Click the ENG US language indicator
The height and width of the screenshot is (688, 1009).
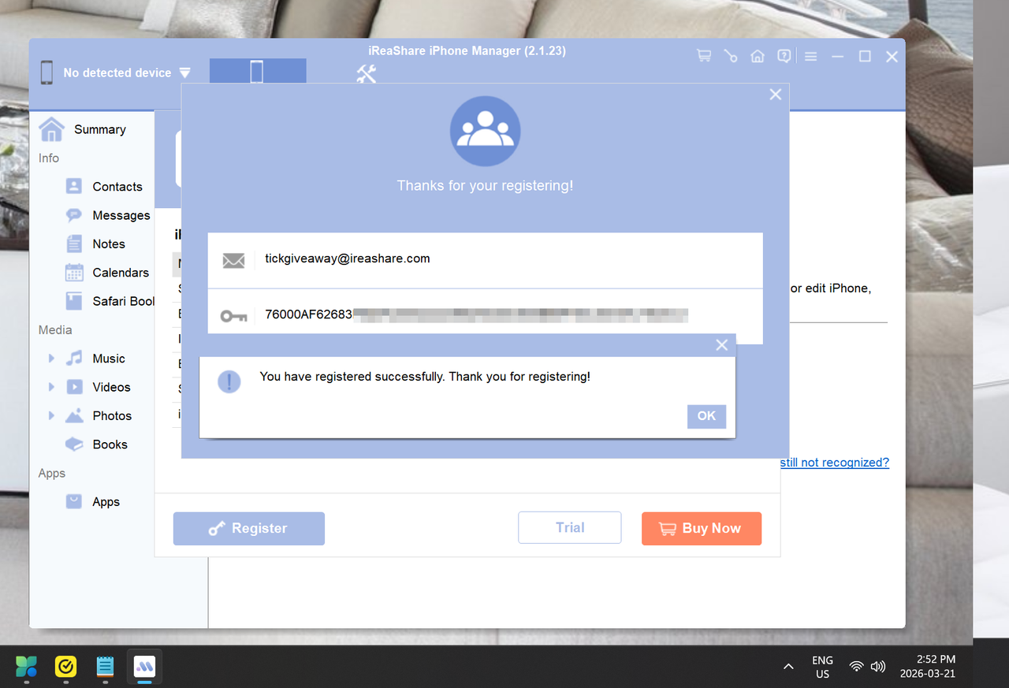tap(822, 667)
